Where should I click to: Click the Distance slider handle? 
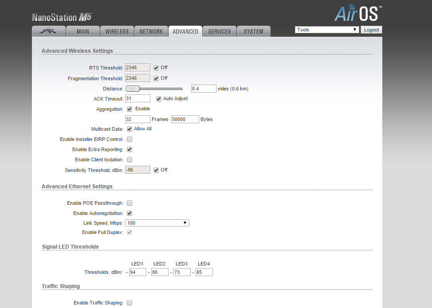pyautogui.click(x=133, y=89)
